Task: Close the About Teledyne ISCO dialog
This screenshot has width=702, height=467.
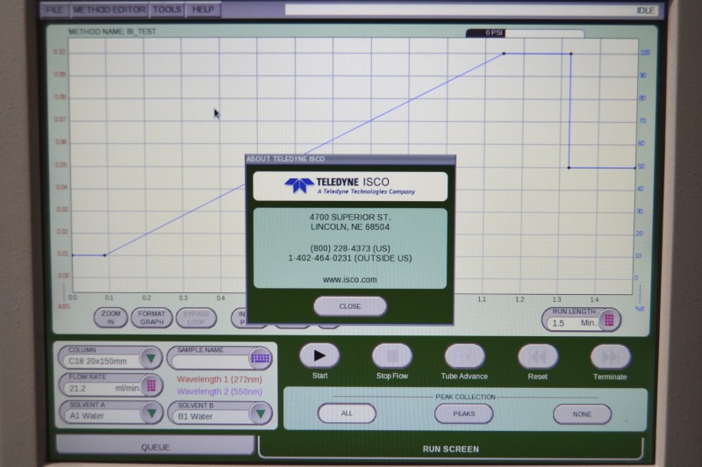Action: [349, 306]
